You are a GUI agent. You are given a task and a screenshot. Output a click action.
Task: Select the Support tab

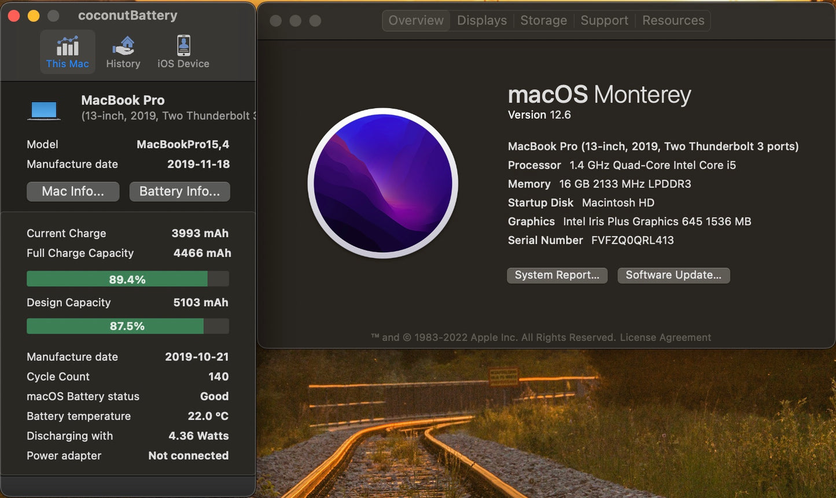click(603, 20)
